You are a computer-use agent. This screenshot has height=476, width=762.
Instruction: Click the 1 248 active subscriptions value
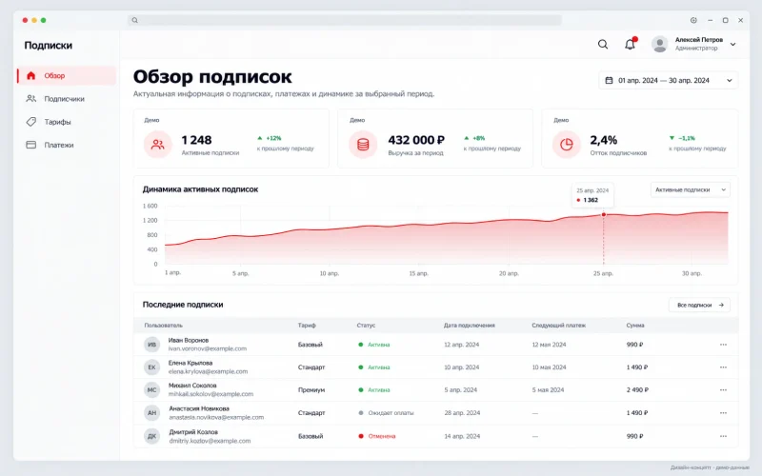(x=196, y=140)
